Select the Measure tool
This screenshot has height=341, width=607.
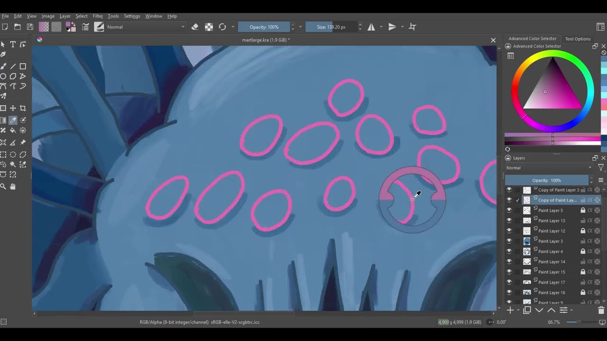pos(13,143)
